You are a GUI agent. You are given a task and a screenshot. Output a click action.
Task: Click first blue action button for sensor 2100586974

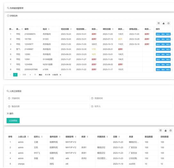(158, 34)
